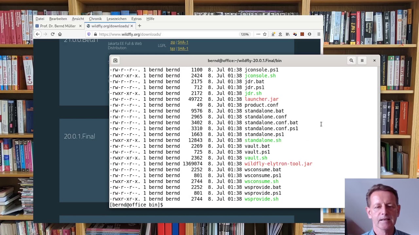Open the terminal hamburger menu
Viewport: 419px width, 235px height.
point(362,60)
